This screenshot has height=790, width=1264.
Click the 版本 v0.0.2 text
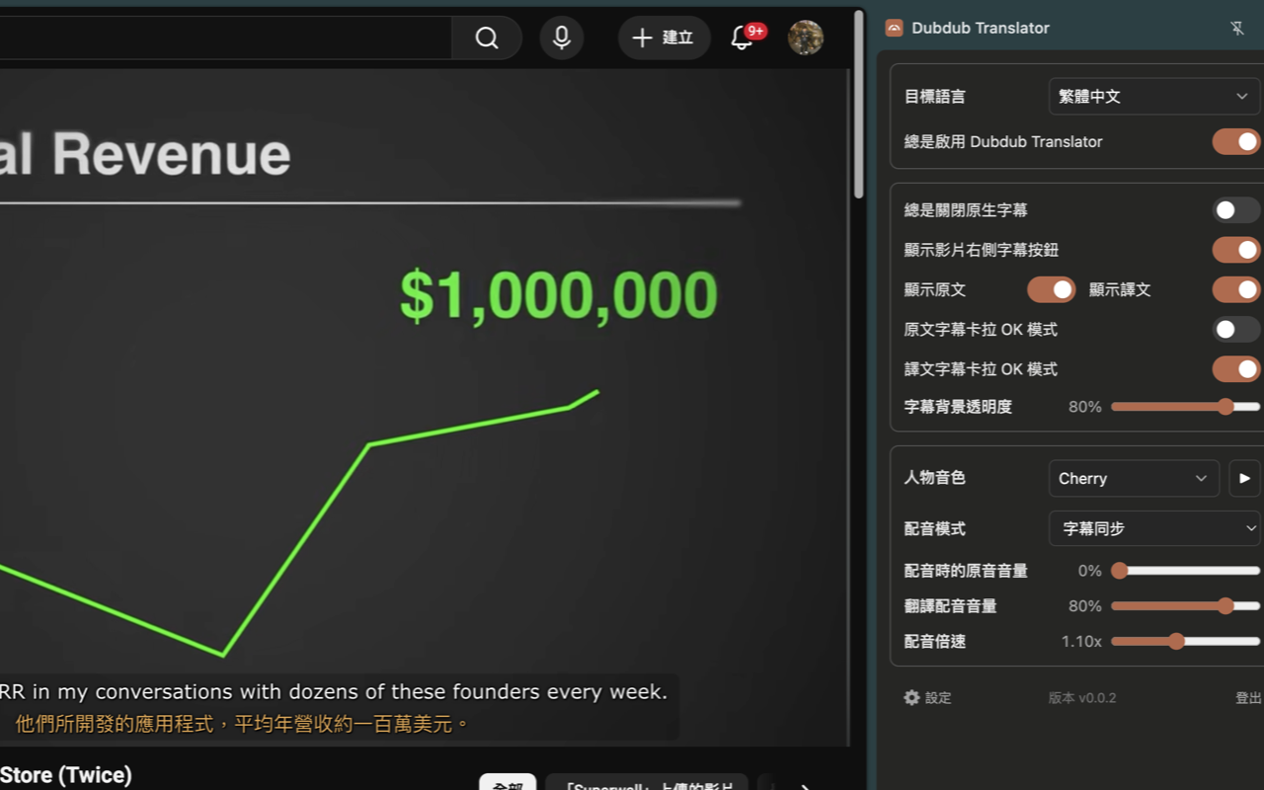[x=1082, y=698]
